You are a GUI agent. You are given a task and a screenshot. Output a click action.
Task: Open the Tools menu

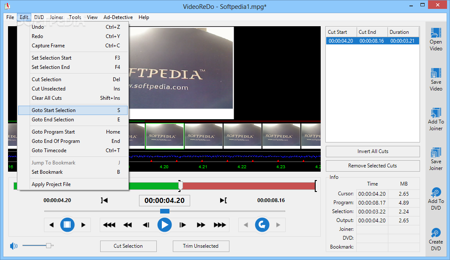[x=75, y=17]
